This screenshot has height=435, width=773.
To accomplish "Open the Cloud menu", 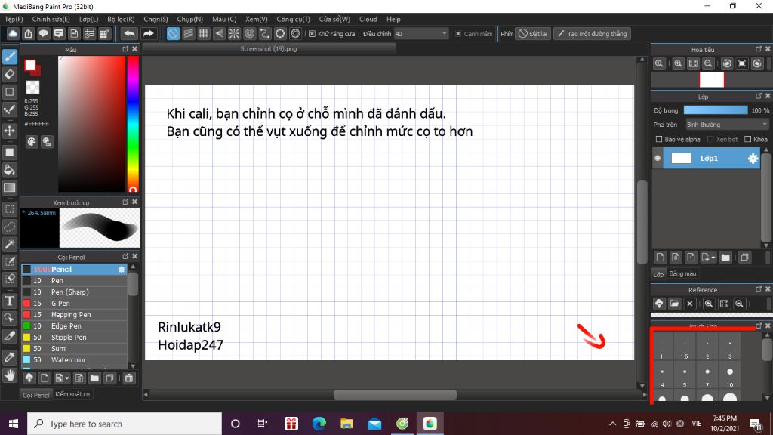I will 368,19.
